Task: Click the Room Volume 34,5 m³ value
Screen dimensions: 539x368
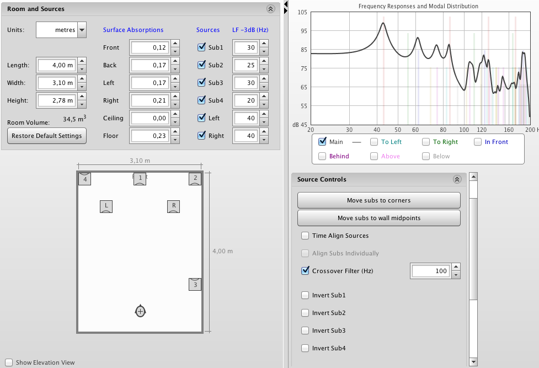Action: click(74, 119)
